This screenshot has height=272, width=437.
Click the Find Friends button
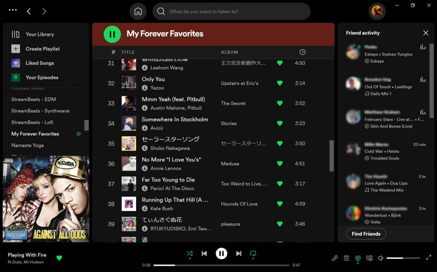point(366,234)
